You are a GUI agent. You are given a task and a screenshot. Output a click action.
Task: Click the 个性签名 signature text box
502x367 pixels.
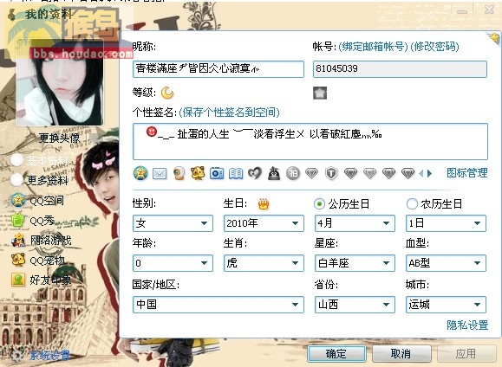(310, 141)
